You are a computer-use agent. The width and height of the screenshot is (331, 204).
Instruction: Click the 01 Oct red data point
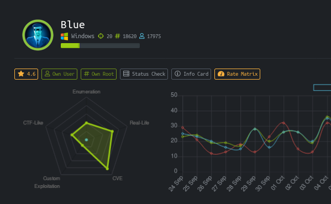coord(283,123)
